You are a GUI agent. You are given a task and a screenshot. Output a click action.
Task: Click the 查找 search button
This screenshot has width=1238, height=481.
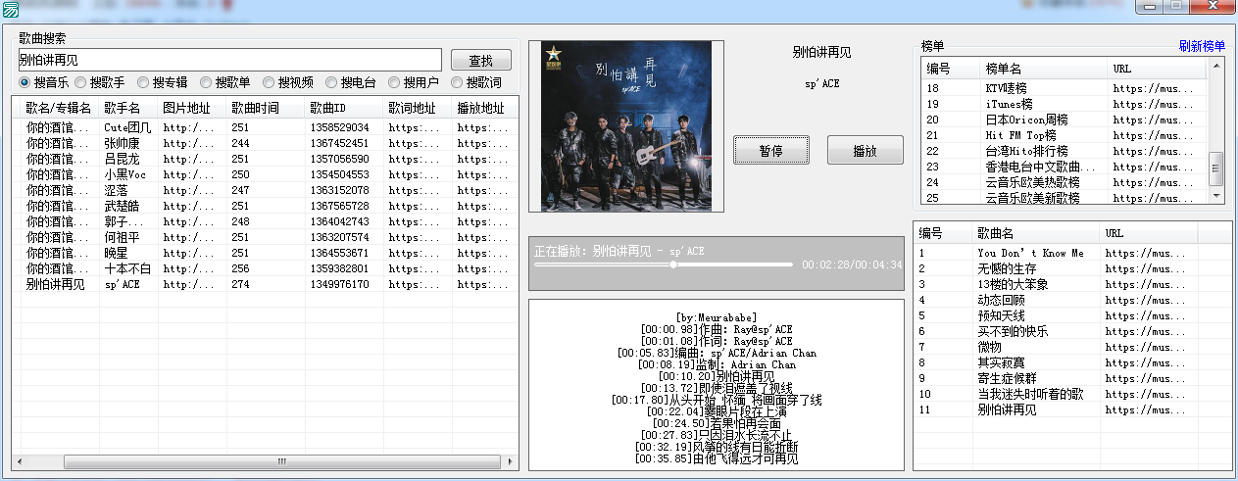tap(480, 60)
